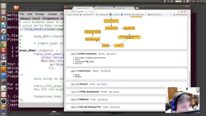Click the Modules bullet under Inclusions
The height and width of the screenshot is (116, 206).
coord(78,77)
